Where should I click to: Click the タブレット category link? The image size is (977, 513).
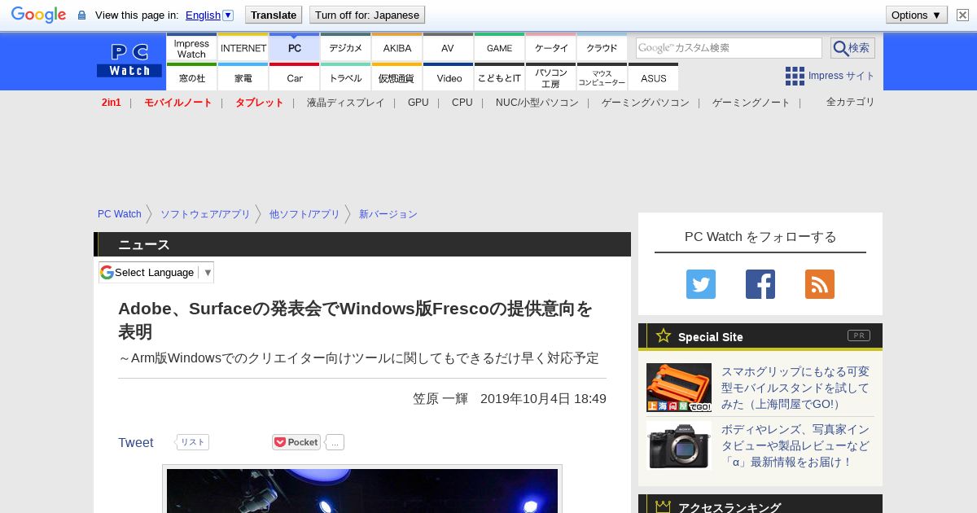260,103
